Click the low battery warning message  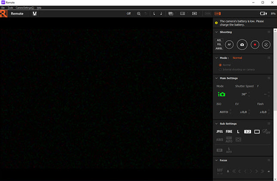click(242, 23)
